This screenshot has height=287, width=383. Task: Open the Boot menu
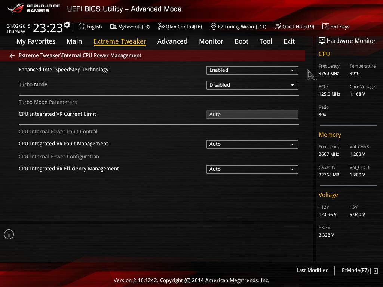(x=241, y=41)
